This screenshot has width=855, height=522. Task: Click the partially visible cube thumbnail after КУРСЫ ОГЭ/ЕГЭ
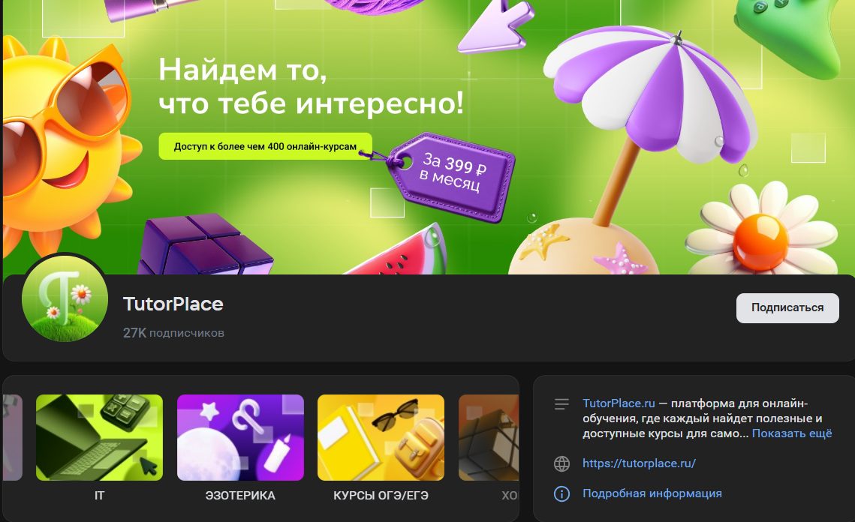(489, 437)
